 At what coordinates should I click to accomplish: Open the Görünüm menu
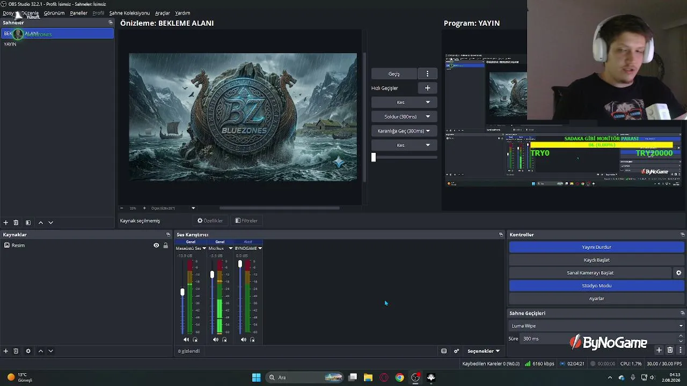[54, 13]
